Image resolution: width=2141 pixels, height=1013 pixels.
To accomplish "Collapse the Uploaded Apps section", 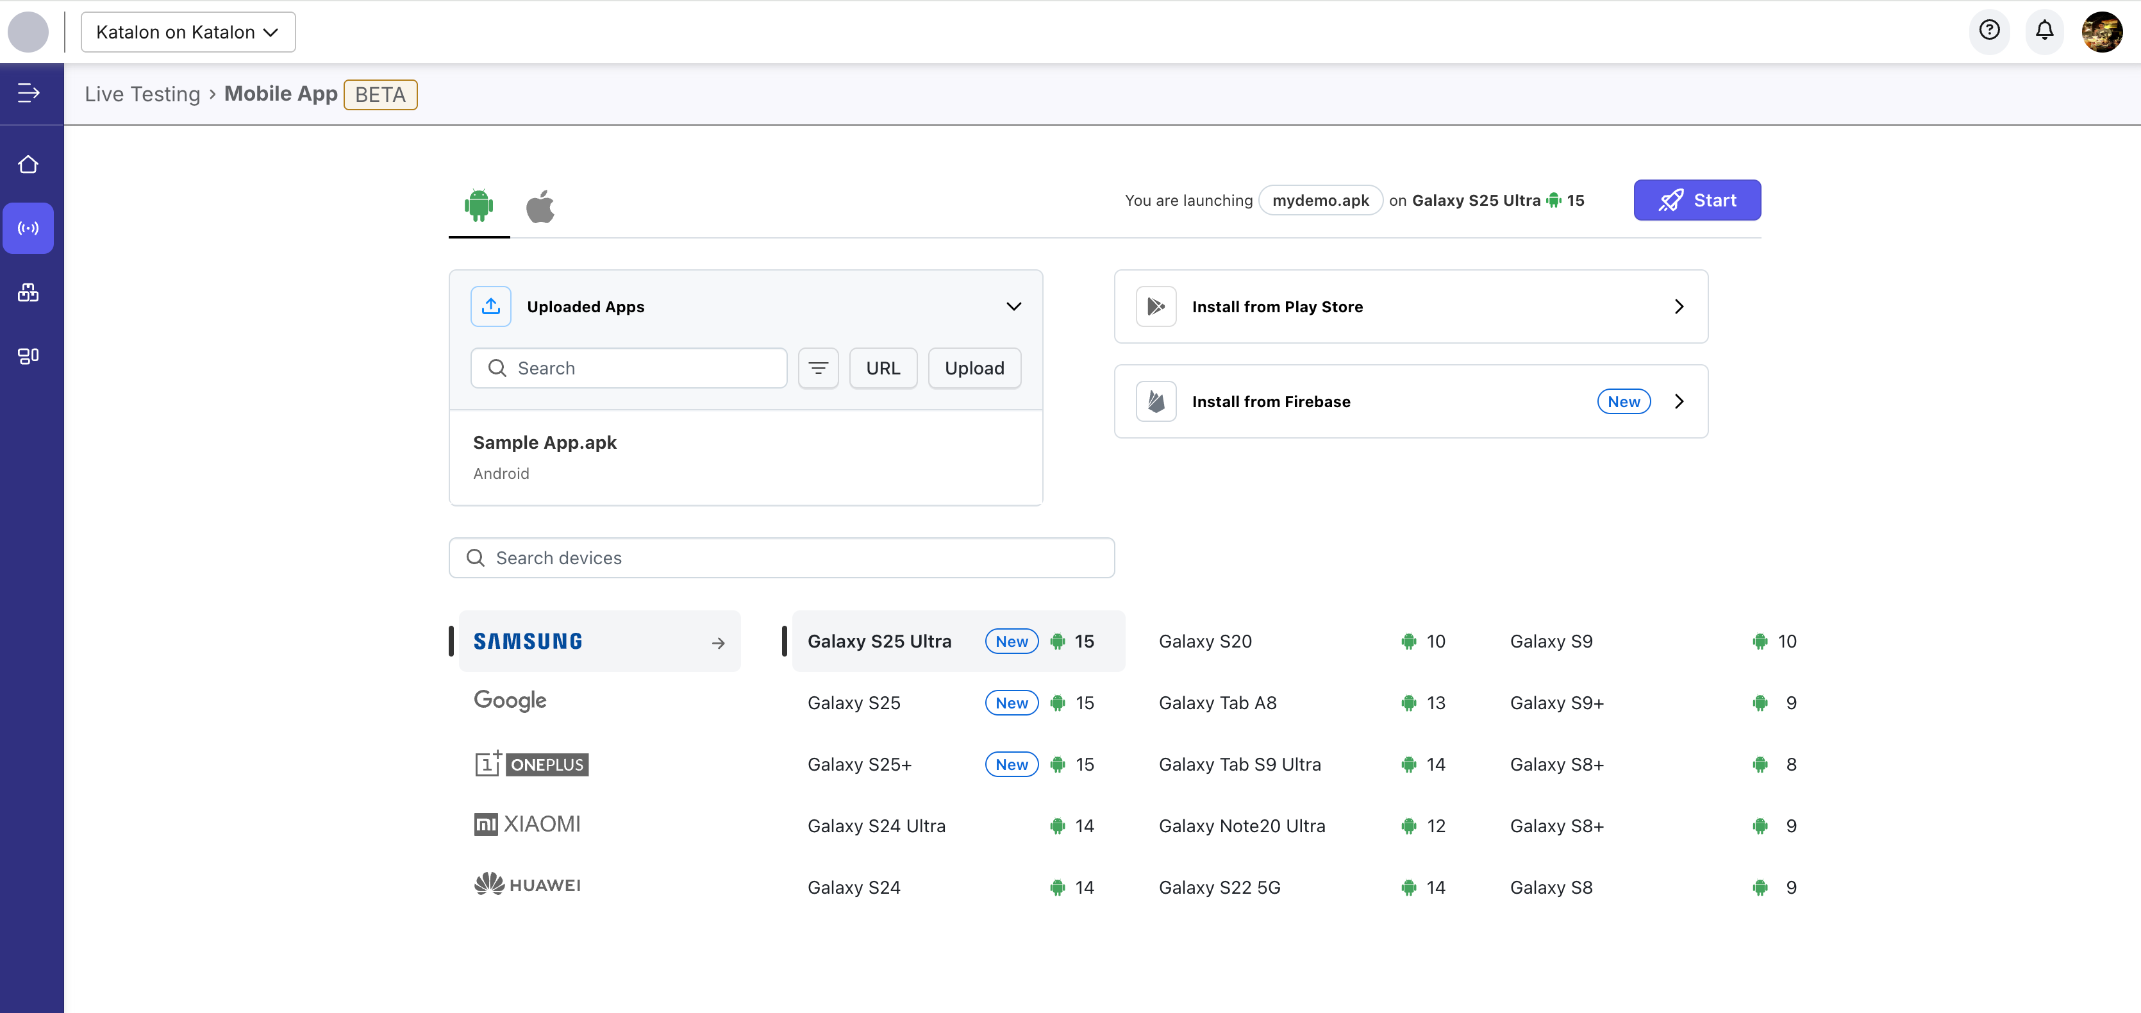I will tap(1014, 306).
